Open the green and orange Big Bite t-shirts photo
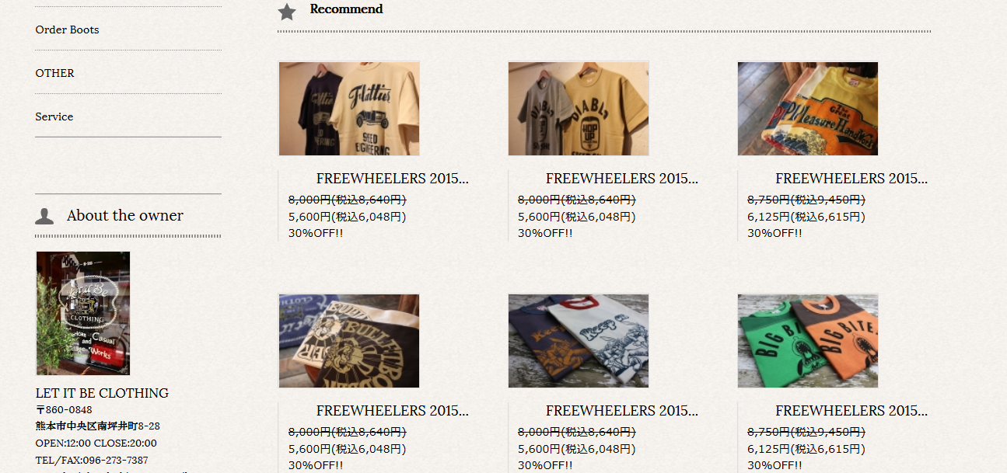Screen dimensions: 1007x473 (808, 341)
